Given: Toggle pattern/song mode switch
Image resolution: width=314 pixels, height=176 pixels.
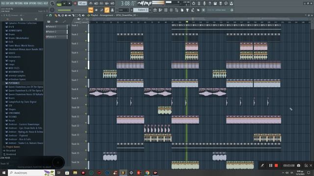Looking at the screenshot, I should click(x=59, y=3).
